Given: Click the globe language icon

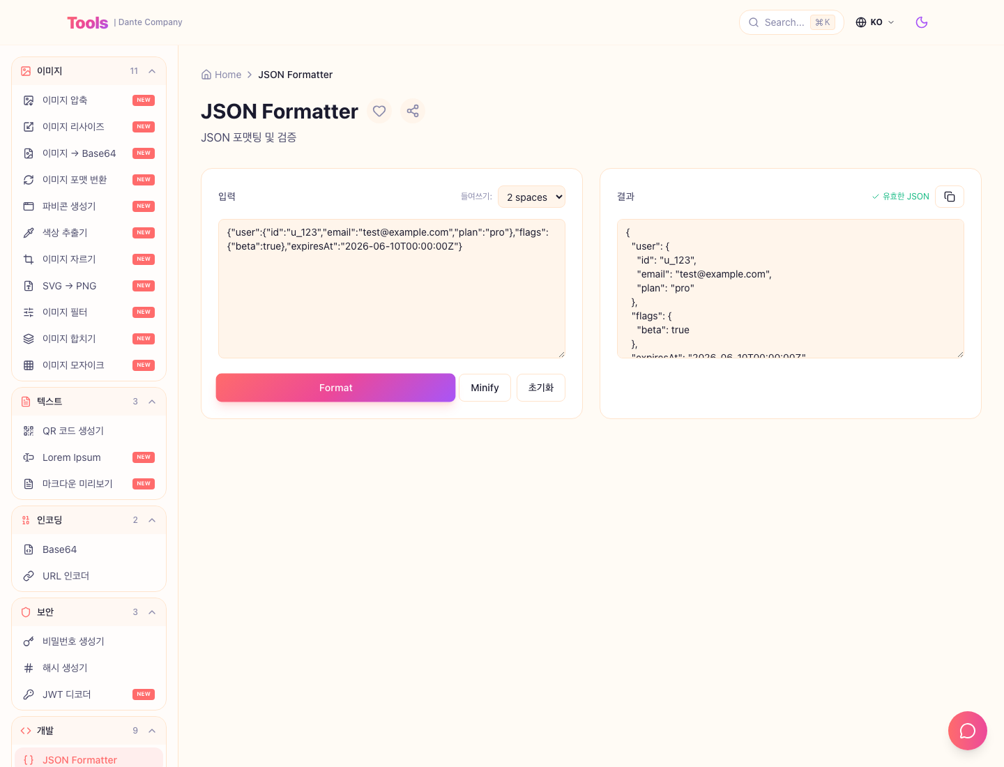Looking at the screenshot, I should tap(861, 22).
